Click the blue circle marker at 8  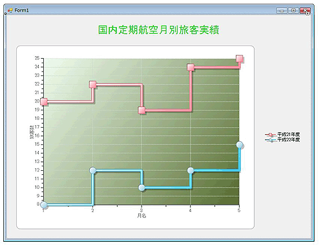point(44,205)
